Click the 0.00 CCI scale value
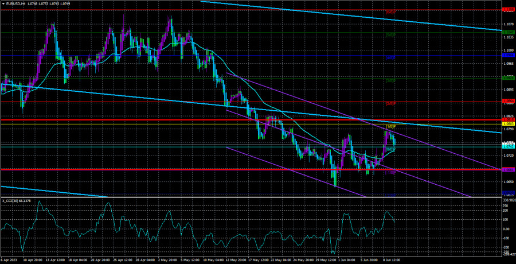This screenshot has height=264, width=516. coord(507,228)
